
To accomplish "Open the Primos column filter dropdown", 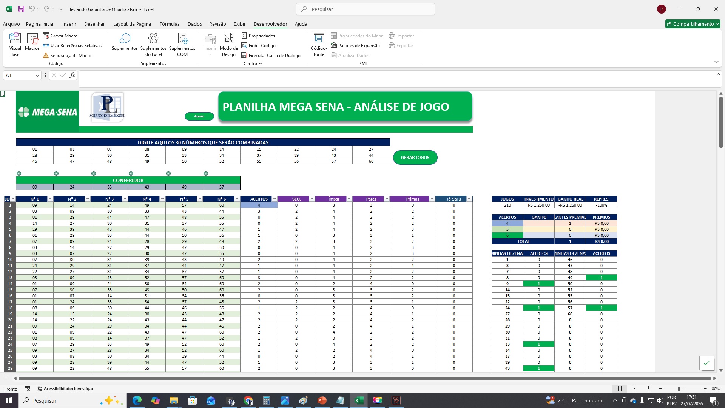I will 432,199.
